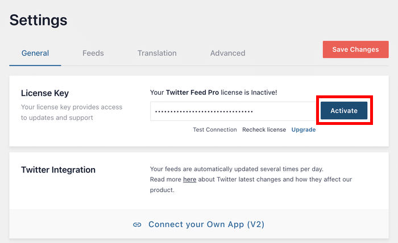398x243 pixels.
Task: Click the Settings page heading
Action: pos(38,20)
